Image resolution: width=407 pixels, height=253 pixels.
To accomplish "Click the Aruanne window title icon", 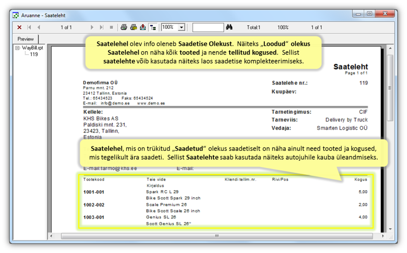I will tap(16, 15).
